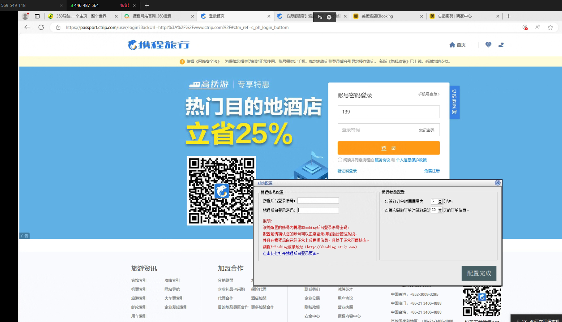The image size is (562, 322).
Task: Click the 配置完成 button
Action: click(x=479, y=273)
